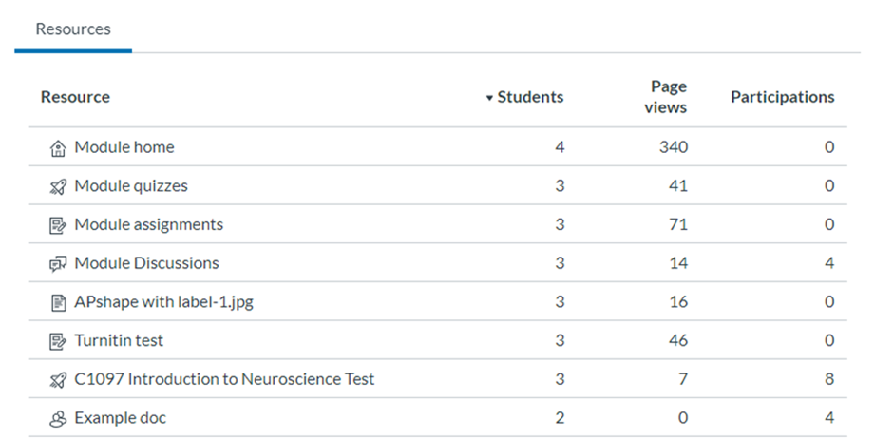The height and width of the screenshot is (440, 893).
Task: Click the rocket icon beside C1097 Introduction to Neuroscience Test
Action: 58,380
